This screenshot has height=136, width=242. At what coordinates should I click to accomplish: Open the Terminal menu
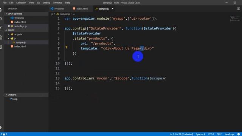(x=57, y=3)
